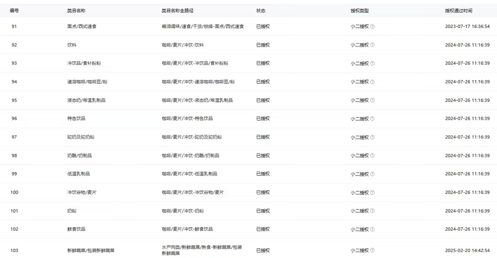
Task: Click the 编号 column header
Action: click(x=14, y=11)
